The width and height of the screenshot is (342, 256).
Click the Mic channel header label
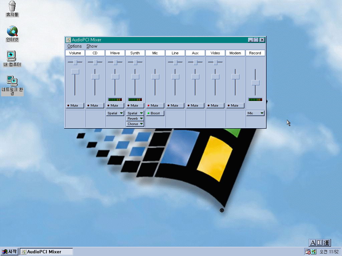click(155, 53)
